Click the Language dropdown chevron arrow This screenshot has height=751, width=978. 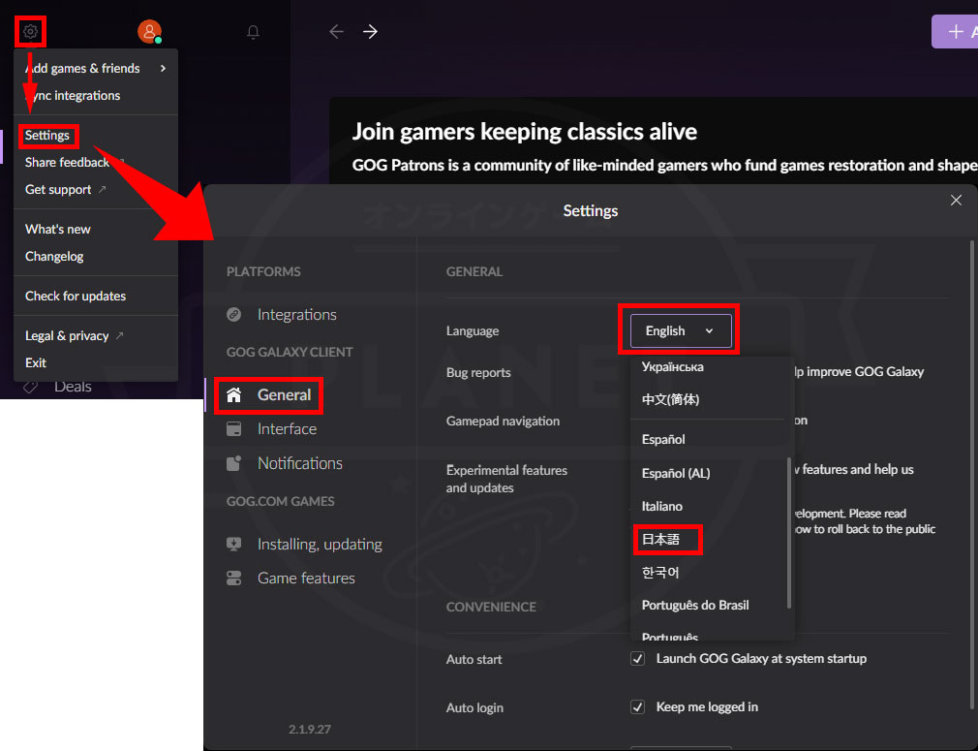point(709,330)
